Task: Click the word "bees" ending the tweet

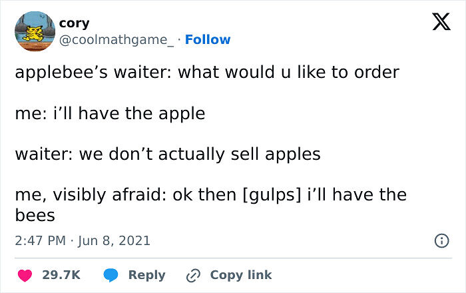Action: click(x=35, y=216)
